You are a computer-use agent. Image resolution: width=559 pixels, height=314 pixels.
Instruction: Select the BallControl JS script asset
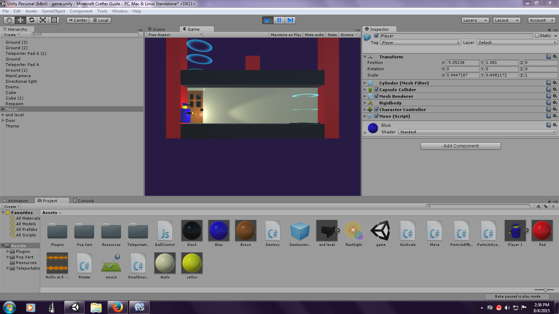165,233
